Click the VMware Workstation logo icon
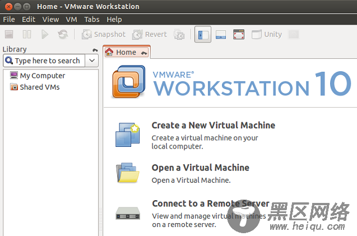357x236 pixels. pos(129,81)
